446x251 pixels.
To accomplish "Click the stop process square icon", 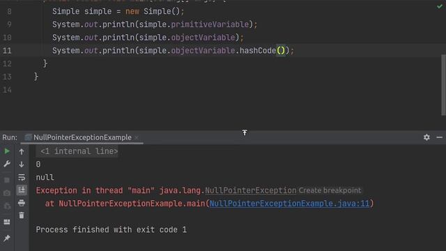I will tap(7, 180).
